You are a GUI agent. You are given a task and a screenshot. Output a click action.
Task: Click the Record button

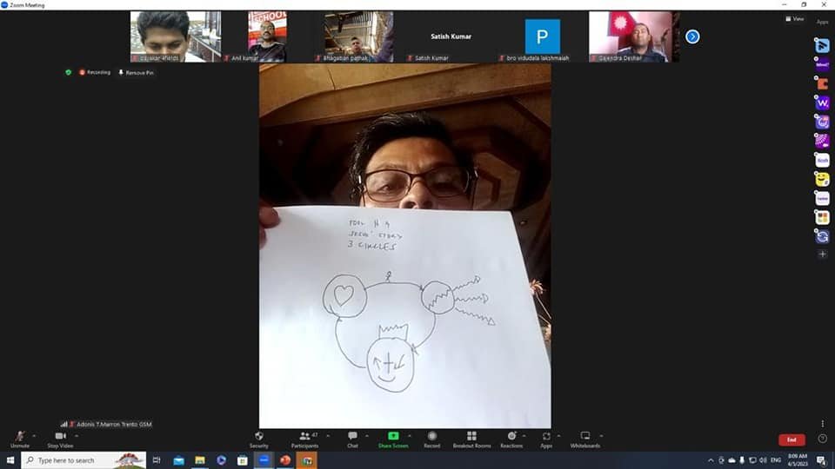coord(432,439)
